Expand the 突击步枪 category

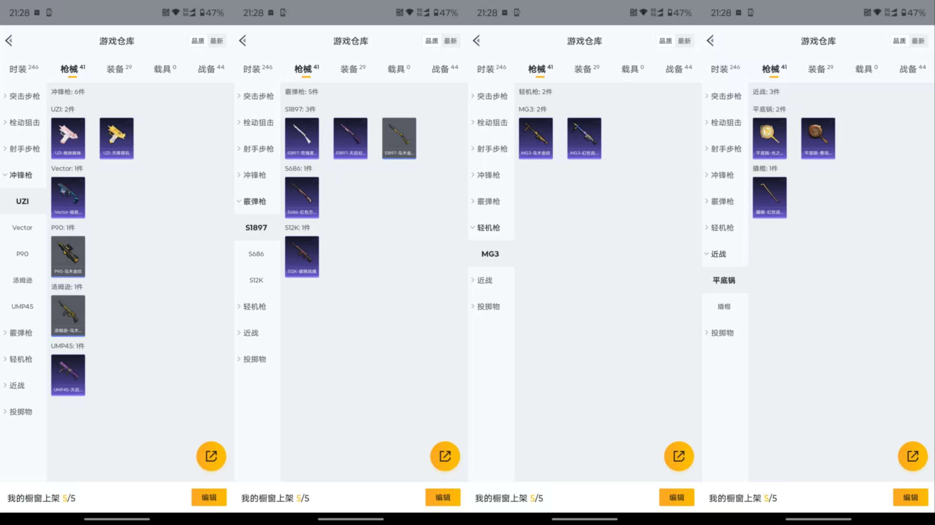point(24,96)
